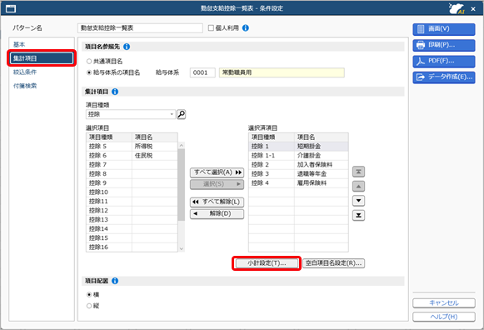The height and width of the screenshot is (330, 484).
Task: Click 項目種類 header in 選択項目 table
Action: point(109,137)
